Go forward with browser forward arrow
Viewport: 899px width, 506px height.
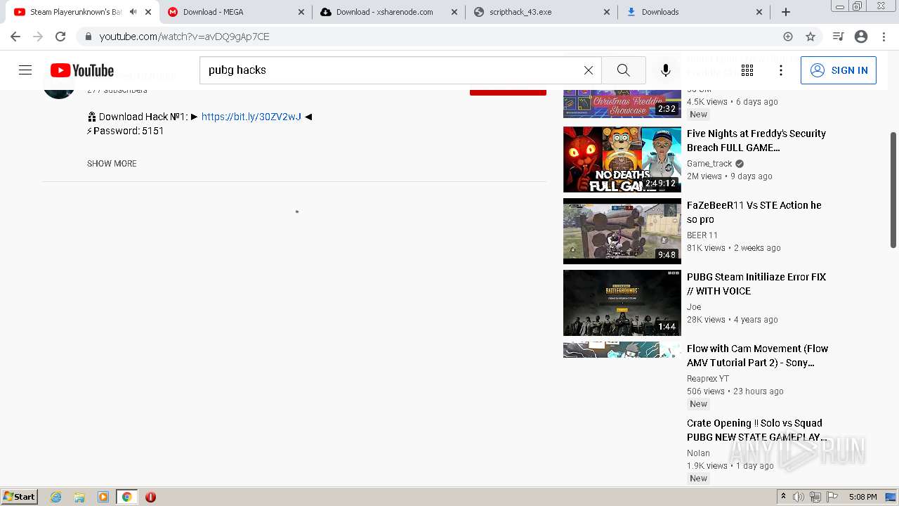tap(38, 37)
